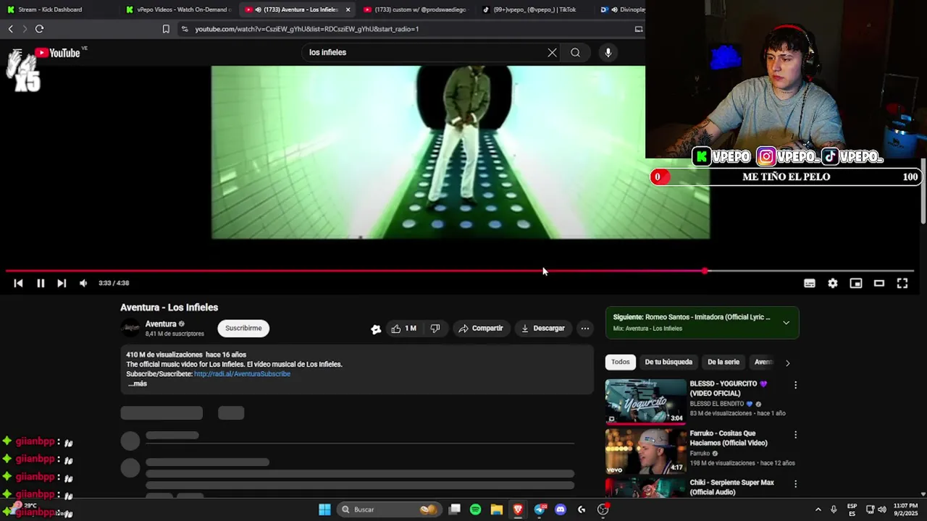
Task: Open Farruko - Cositas Que Haciamos thumbnail
Action: 646,451
